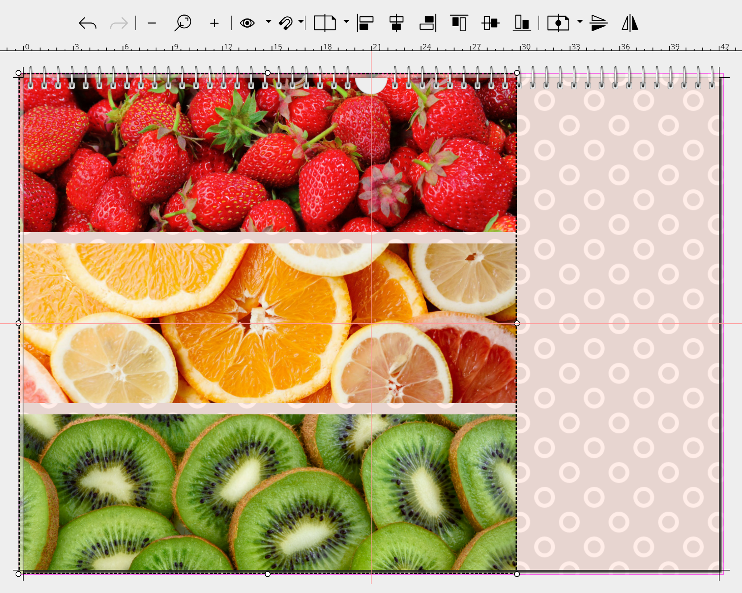Expand the magnet snapping dropdown arrow
742x593 pixels.
[x=301, y=22]
